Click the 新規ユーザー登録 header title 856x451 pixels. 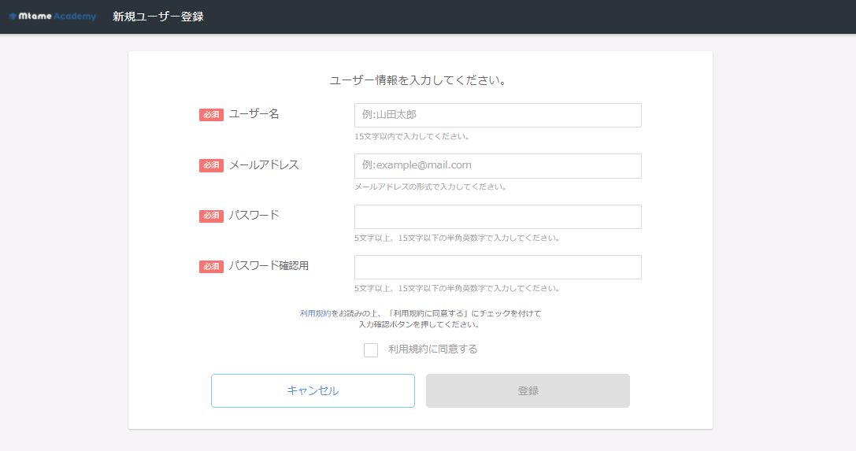pyautogui.click(x=158, y=17)
